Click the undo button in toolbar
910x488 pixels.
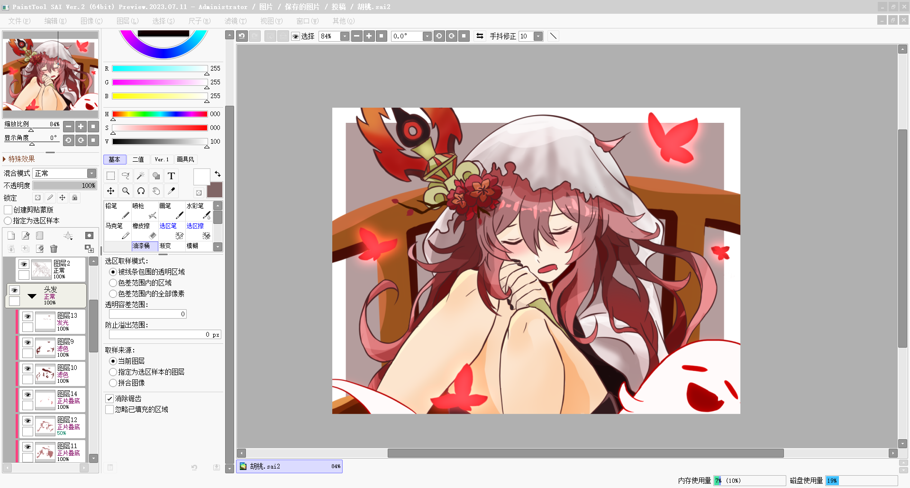(242, 36)
